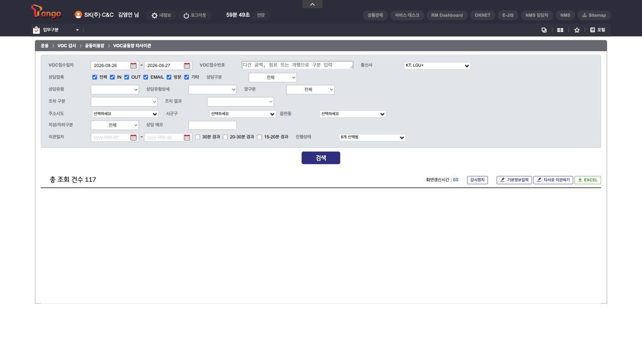Open calendar for VOC접수일자 start date
Screen dimensions: 642x349
(x=133, y=66)
